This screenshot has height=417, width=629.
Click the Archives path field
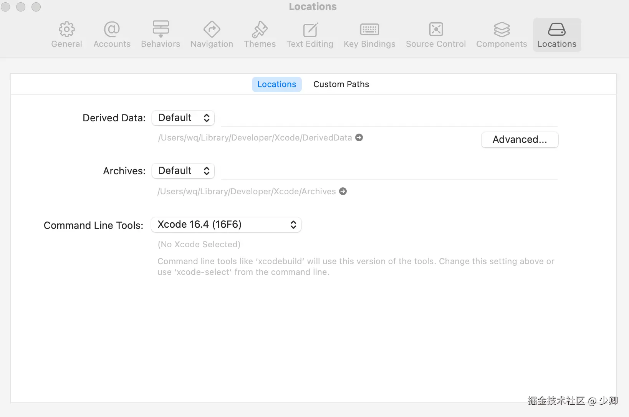(389, 172)
